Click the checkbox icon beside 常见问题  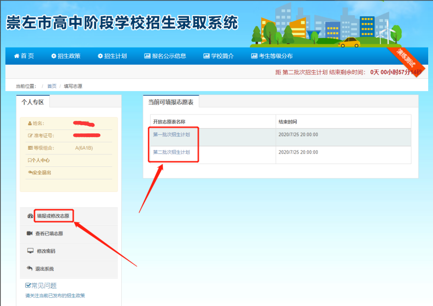28,286
